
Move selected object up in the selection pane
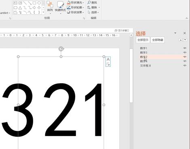pyautogui.click(x=181, y=40)
